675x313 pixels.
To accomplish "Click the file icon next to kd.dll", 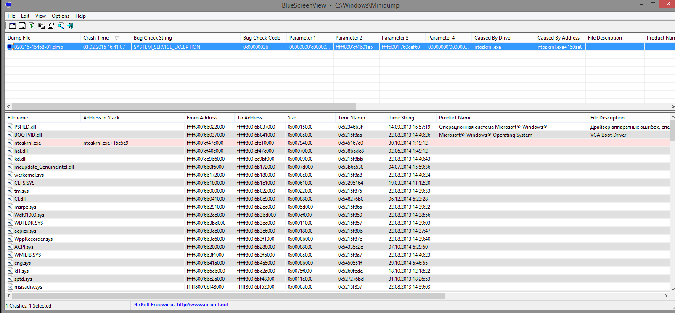I will [x=10, y=159].
